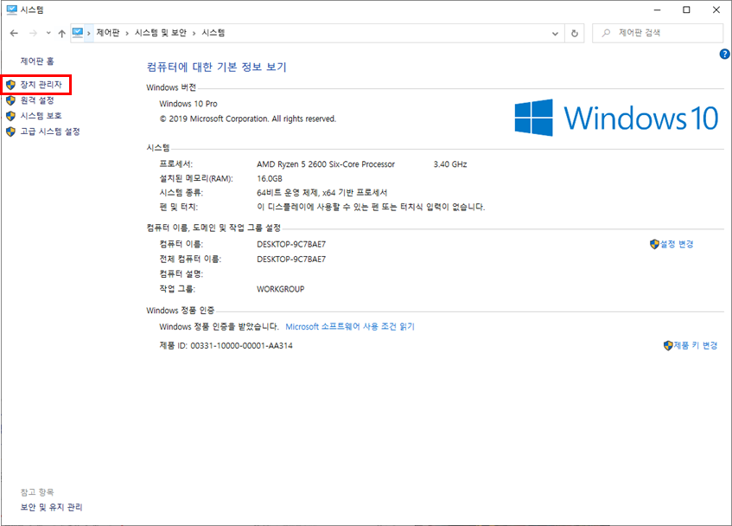This screenshot has height=526, width=732.
Task: Open 보안 및 유지 관리 link
Action: click(51, 507)
